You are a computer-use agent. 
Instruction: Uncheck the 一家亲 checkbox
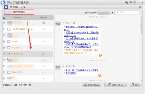pos(4,42)
